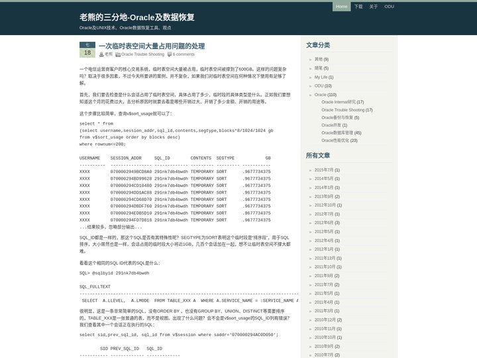
Task: Open the 6 comments link
Action: [x=184, y=54]
